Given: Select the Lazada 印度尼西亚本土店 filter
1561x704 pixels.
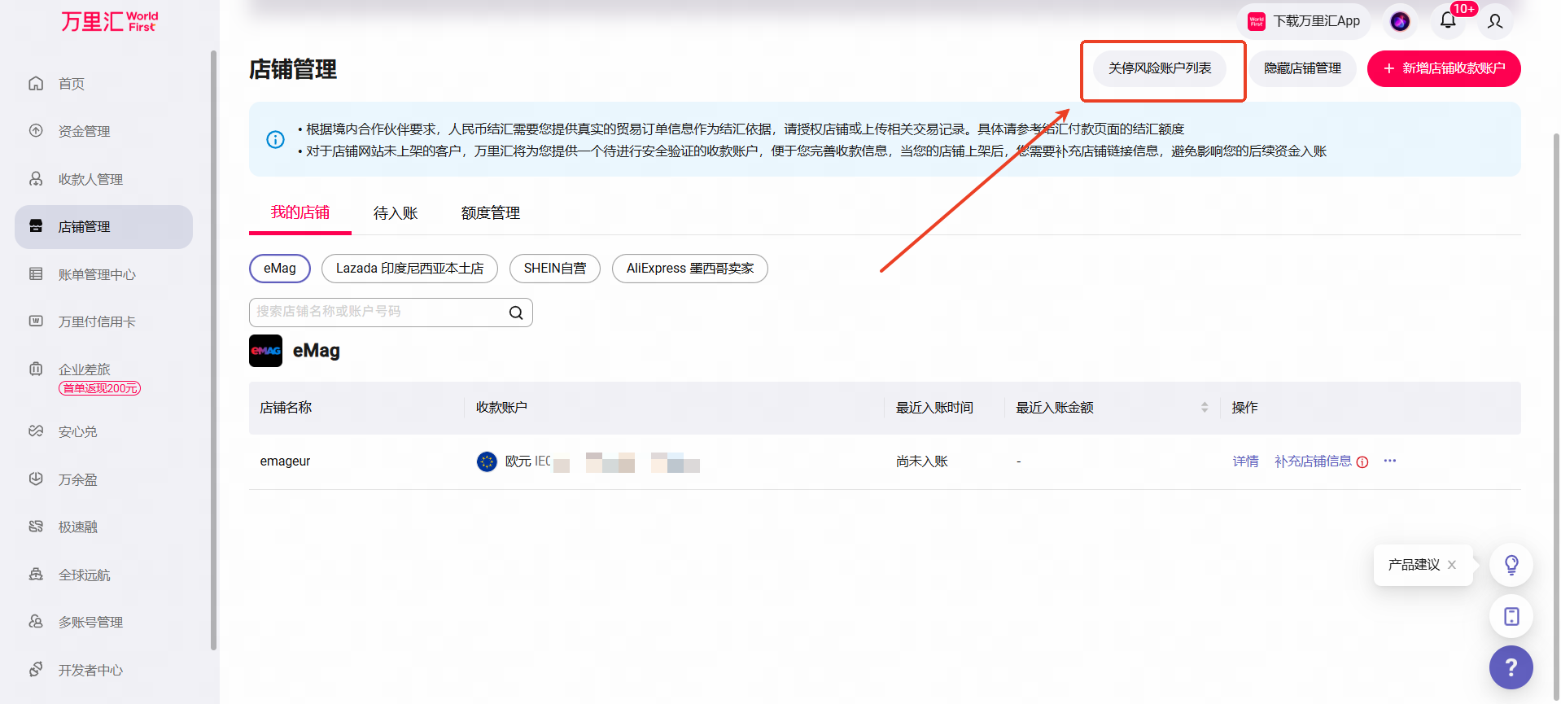Looking at the screenshot, I should [409, 269].
